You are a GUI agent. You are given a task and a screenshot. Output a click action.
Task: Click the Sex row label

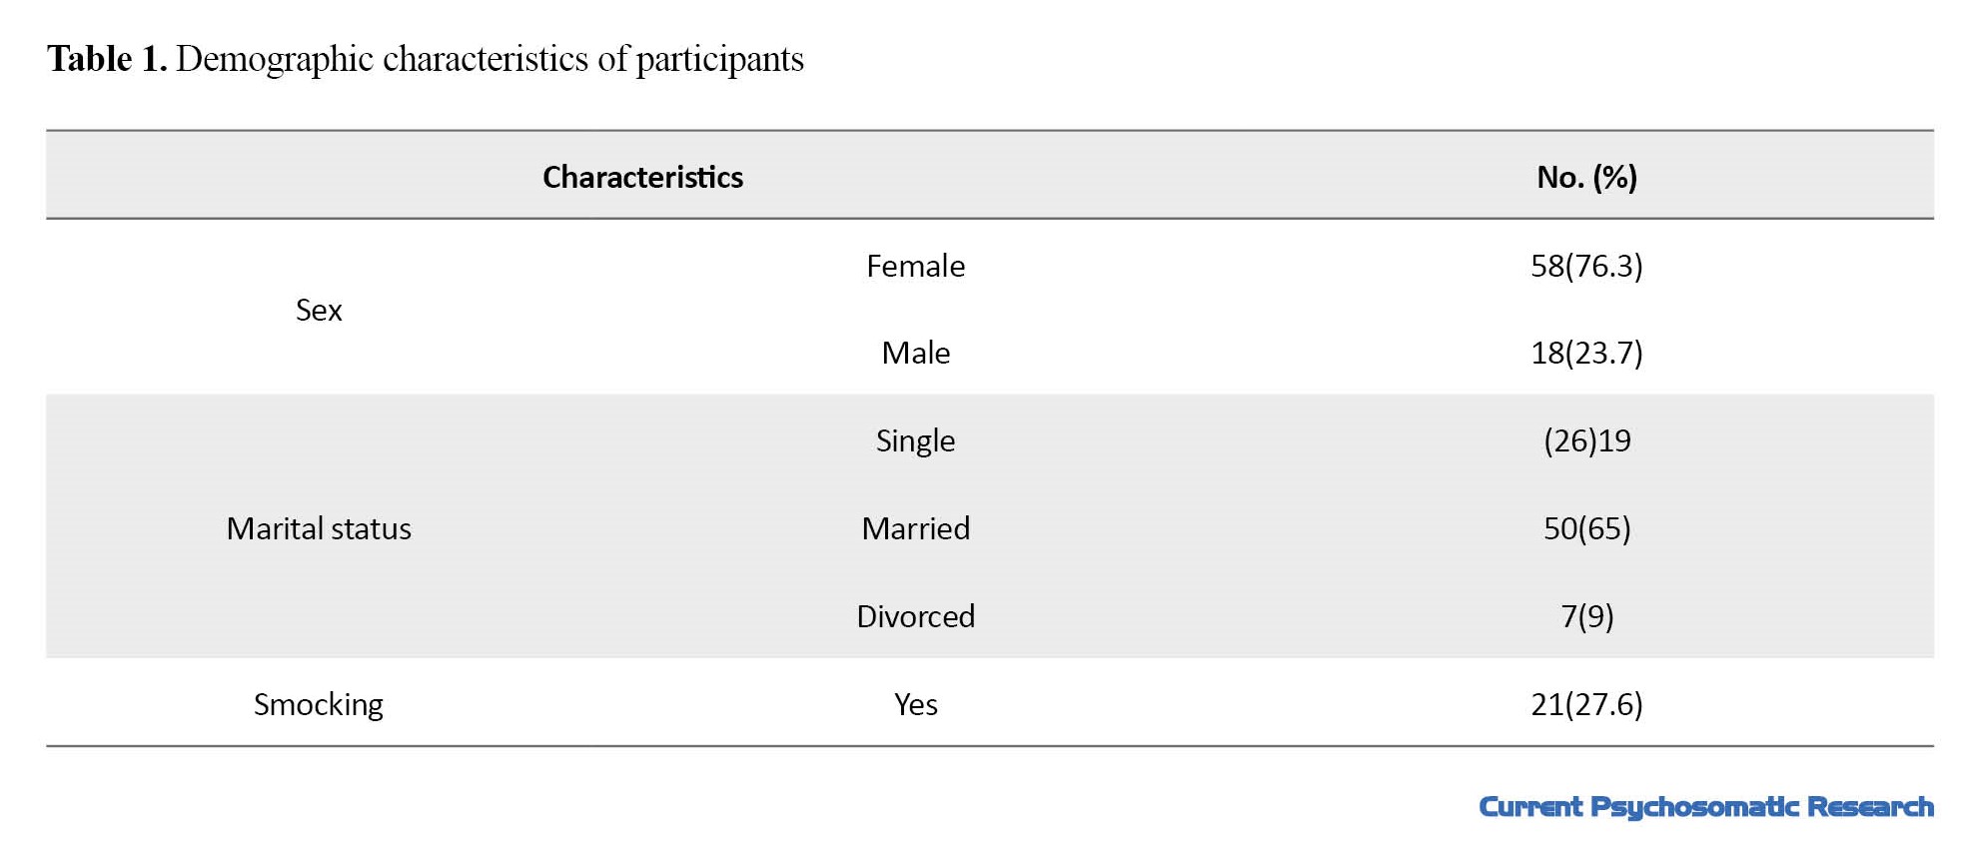(x=319, y=310)
